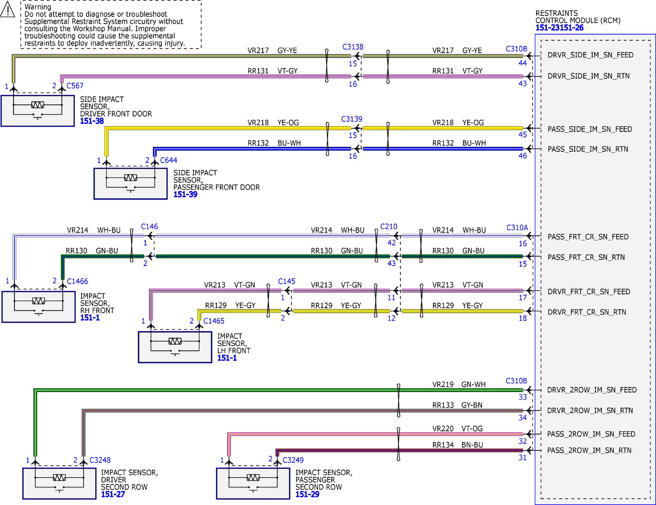
Task: Select the DRVR_FRT_CR_SN_FEED signal name
Action: [x=589, y=292]
